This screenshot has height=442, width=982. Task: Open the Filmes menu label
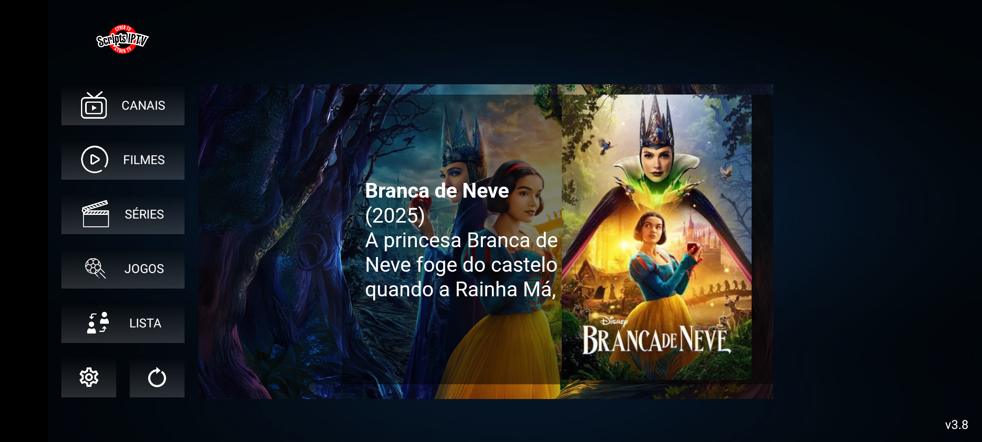point(144,160)
